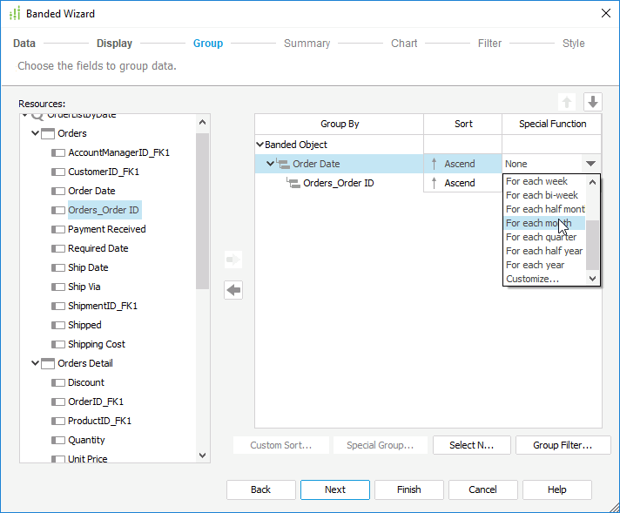Screen dimensions: 620x513
Task: Select Payment Received field in Resources
Action: (106, 229)
